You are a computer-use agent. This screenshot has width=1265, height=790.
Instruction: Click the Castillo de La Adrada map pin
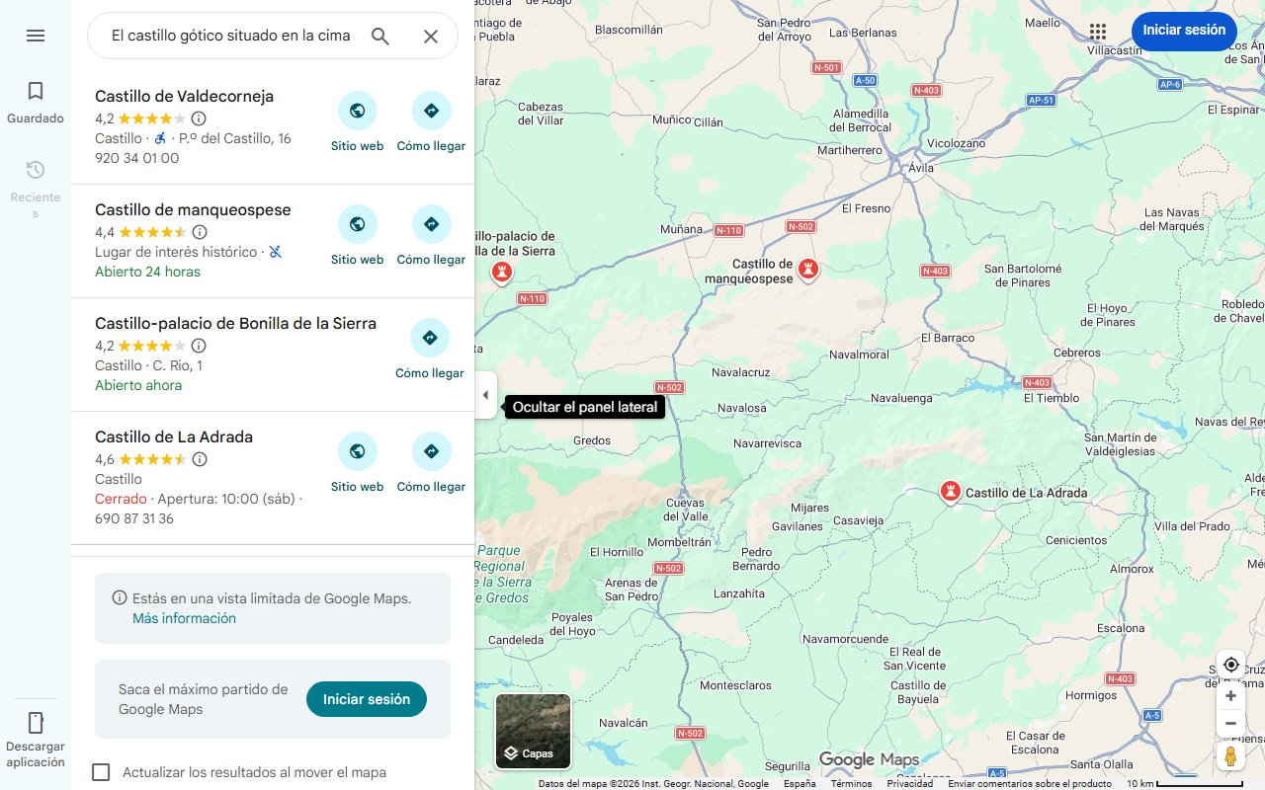tap(950, 491)
